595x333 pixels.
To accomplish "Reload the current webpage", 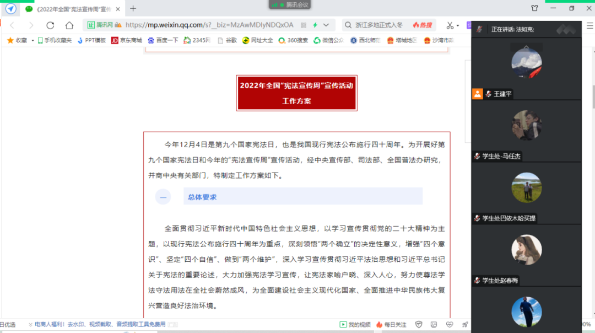I will pyautogui.click(x=50, y=25).
